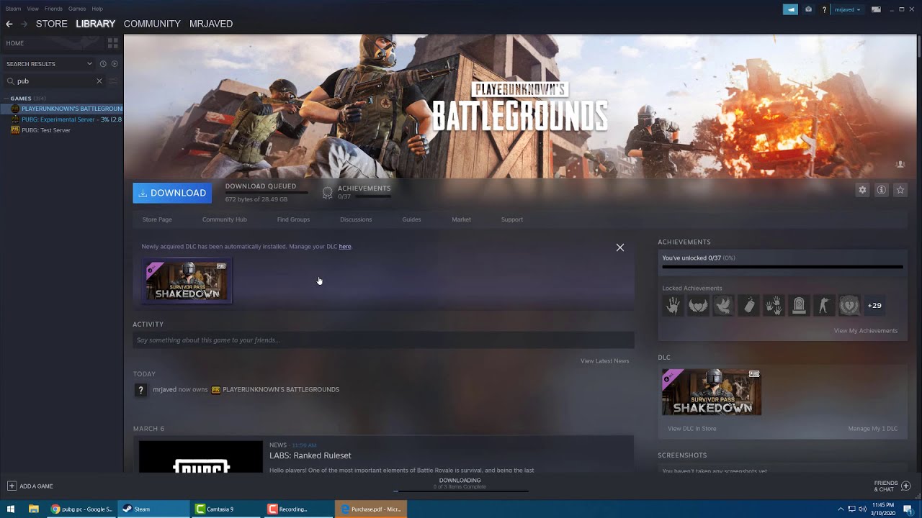Open game settings gear icon
922x518 pixels.
click(x=862, y=190)
